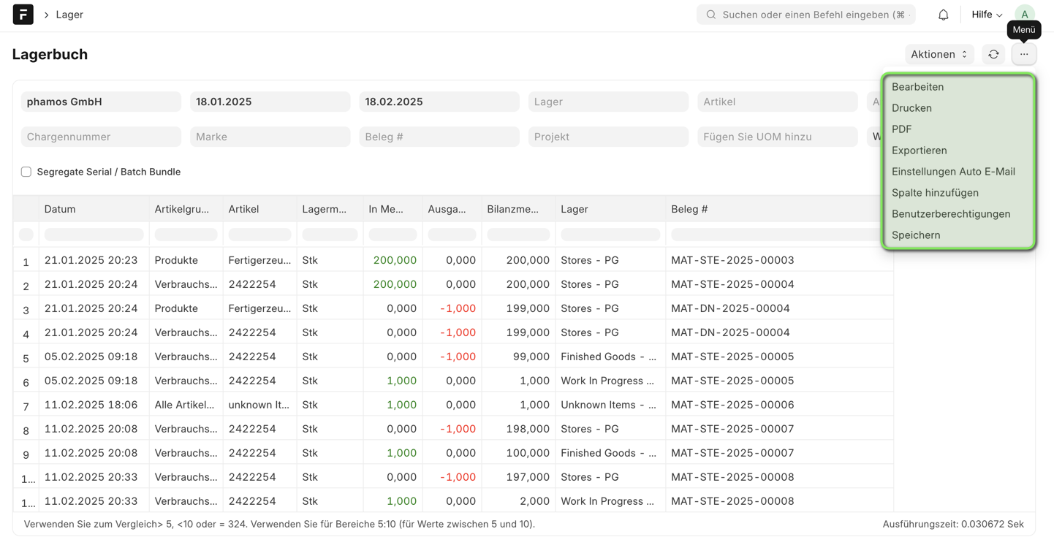1054x556 pixels.
Task: Click the date 21.01.2025 20:23
Action: [x=94, y=260]
